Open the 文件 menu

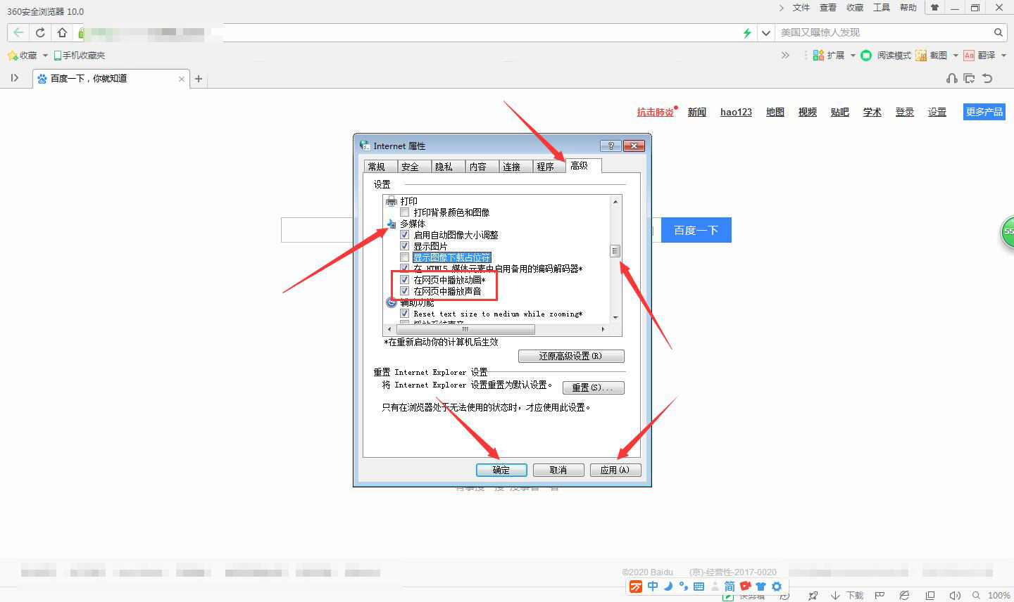pos(801,8)
